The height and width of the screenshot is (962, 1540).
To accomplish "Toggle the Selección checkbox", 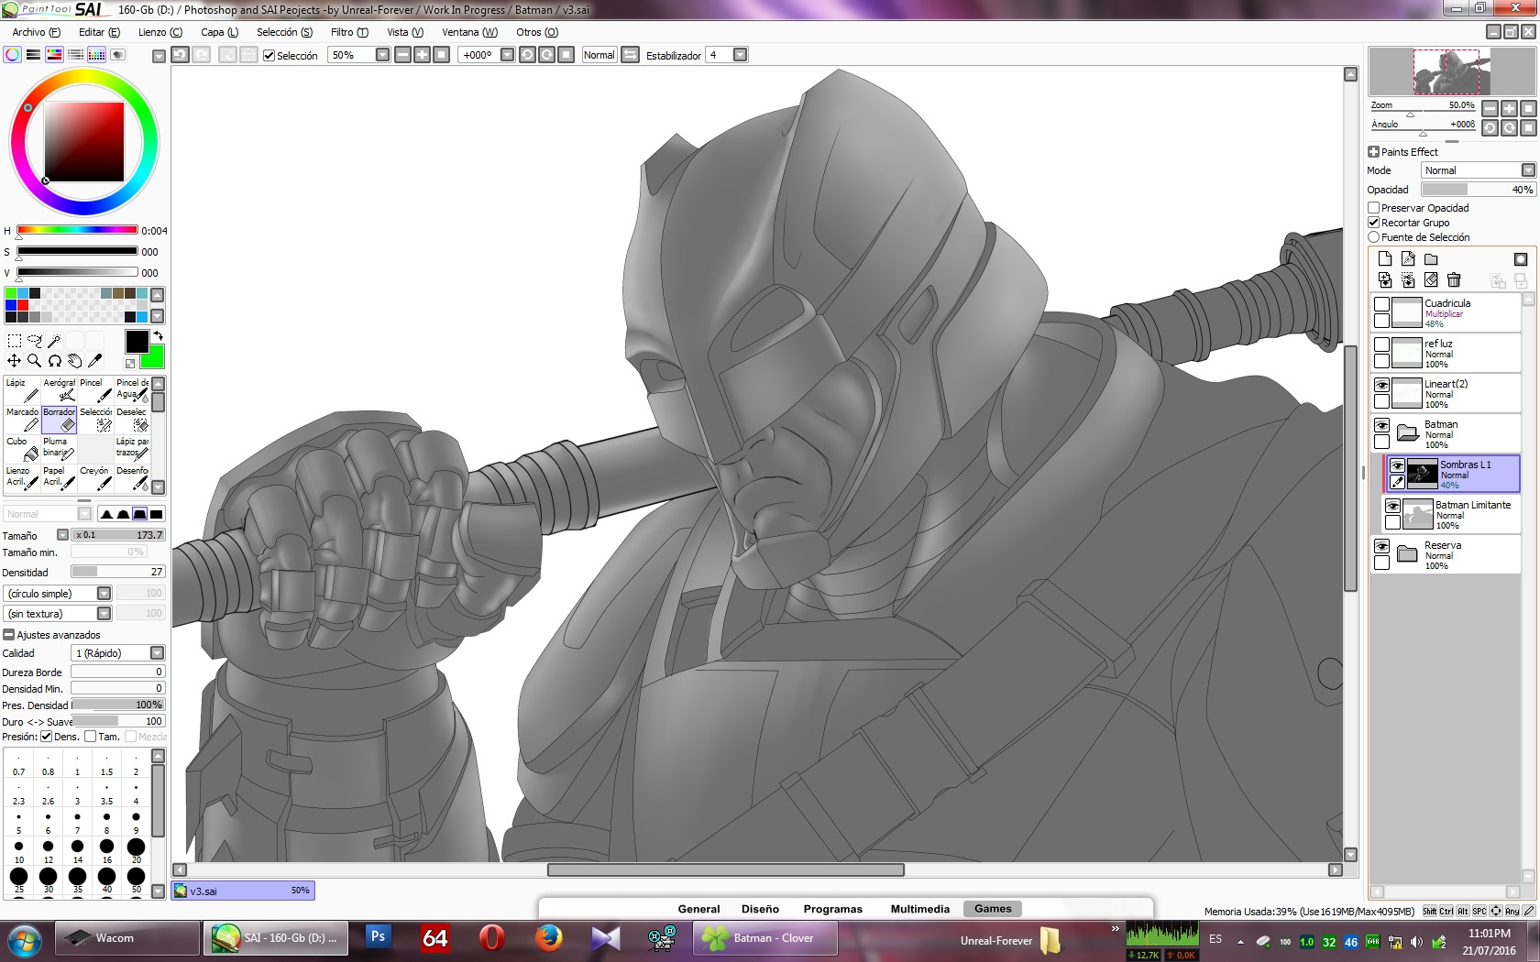I will (x=269, y=56).
